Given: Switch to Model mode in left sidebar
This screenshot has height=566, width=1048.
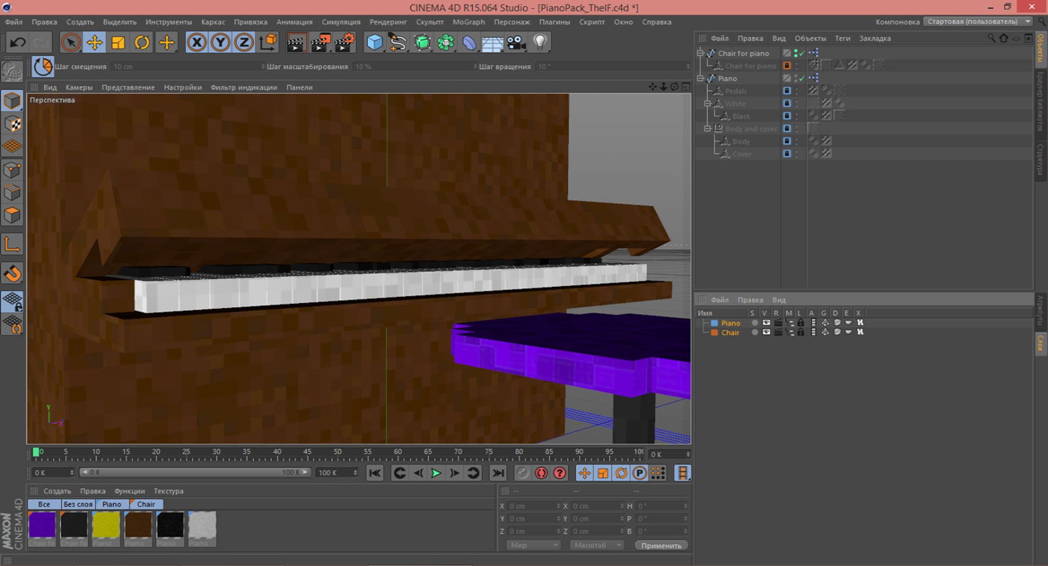Looking at the screenshot, I should click(12, 101).
